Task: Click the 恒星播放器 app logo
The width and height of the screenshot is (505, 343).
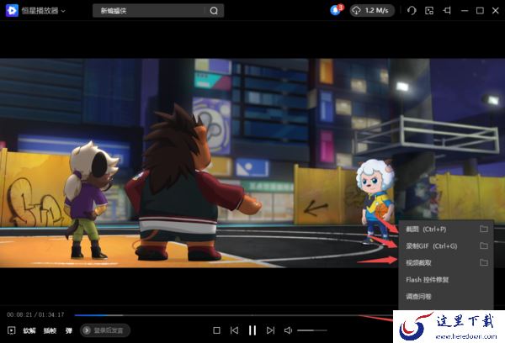Action: [12, 11]
